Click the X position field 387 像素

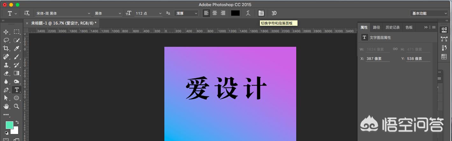point(378,59)
